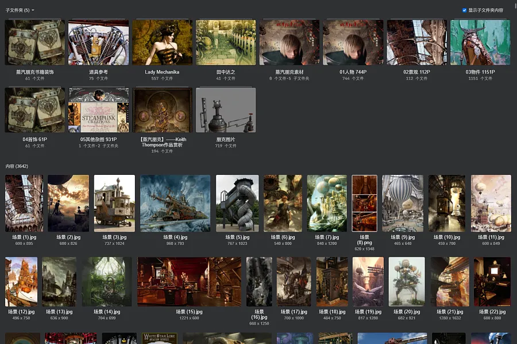Click the 02景观 112P folder name label
Screen dimensions: 517x344
click(416, 72)
